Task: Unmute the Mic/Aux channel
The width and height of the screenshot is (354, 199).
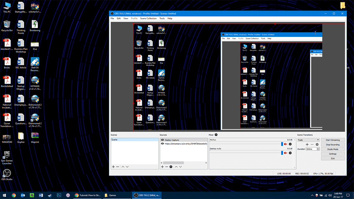Action: (x=286, y=144)
